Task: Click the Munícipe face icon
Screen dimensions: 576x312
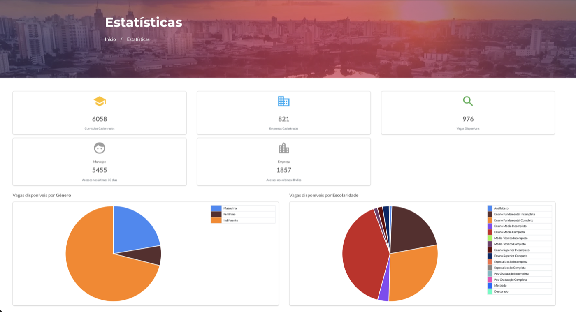Action: [100, 148]
